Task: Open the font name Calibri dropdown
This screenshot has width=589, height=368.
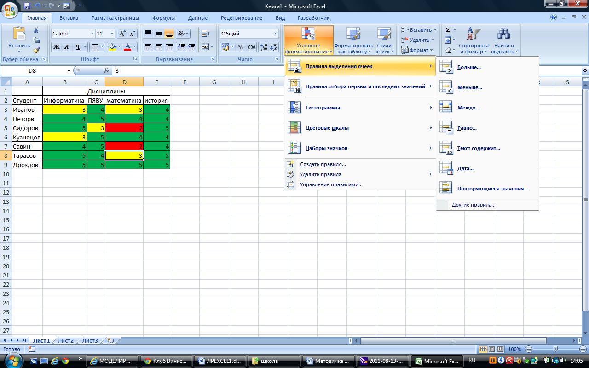Action: point(92,34)
